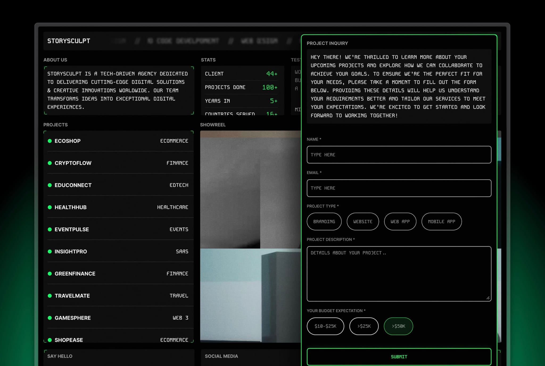Click the Countries Served stat row
The height and width of the screenshot is (366, 545).
click(241, 113)
